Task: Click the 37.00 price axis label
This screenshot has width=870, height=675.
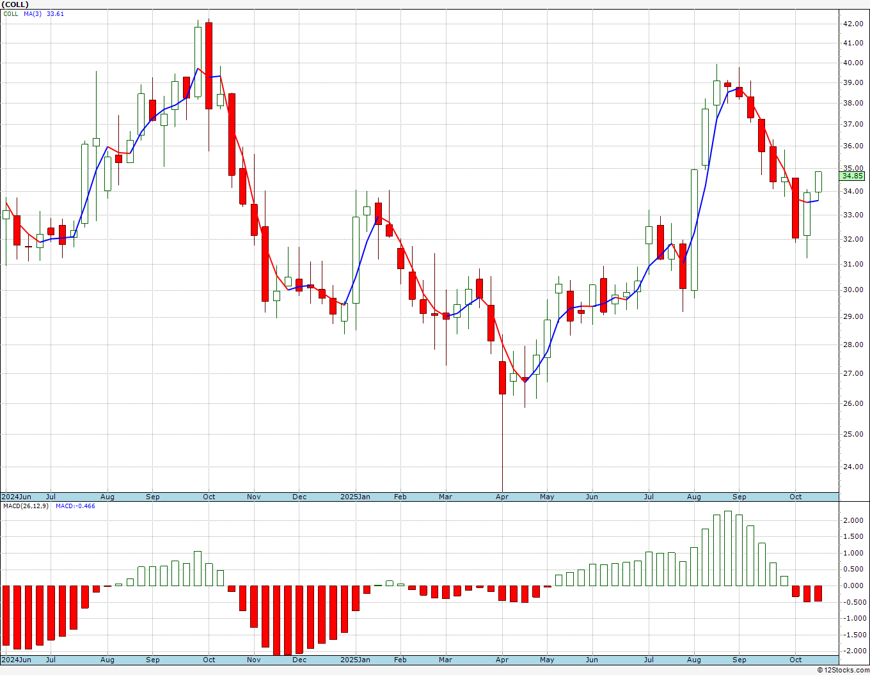Action: click(853, 124)
